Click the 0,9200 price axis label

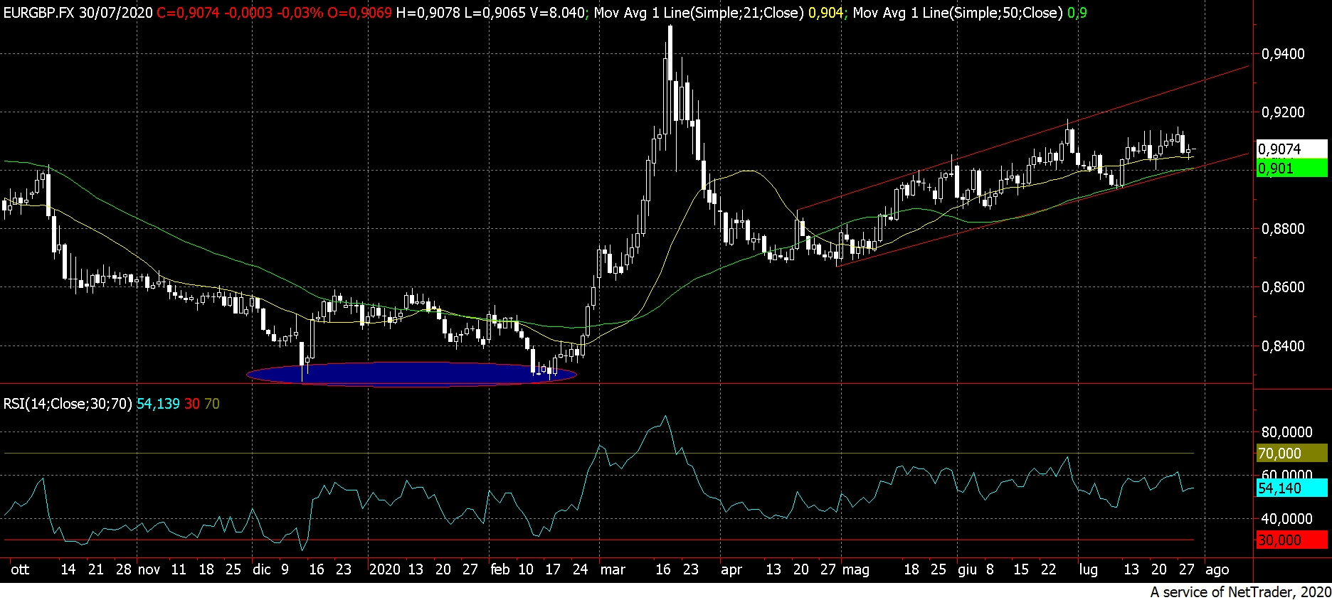pos(1283,112)
